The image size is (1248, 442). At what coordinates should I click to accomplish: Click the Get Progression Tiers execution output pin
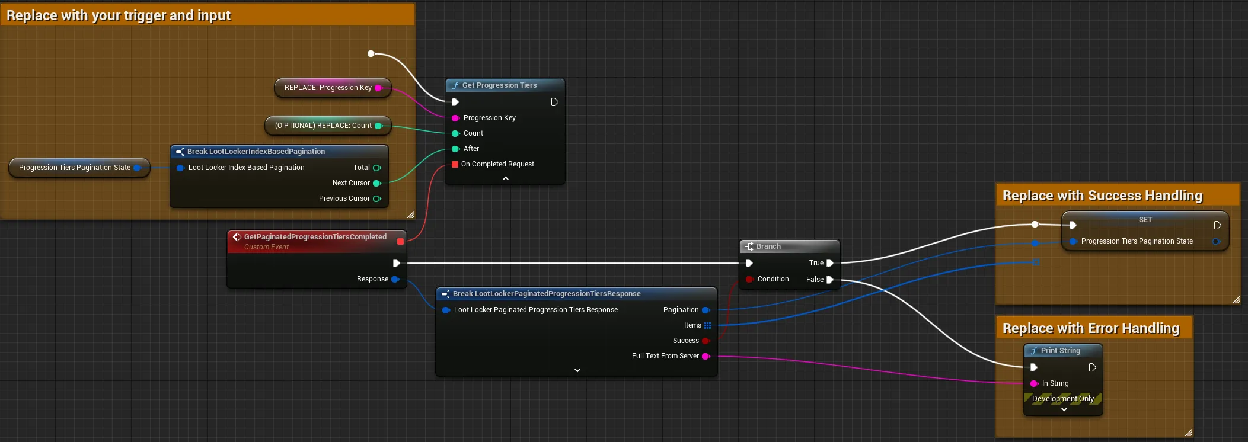554,102
